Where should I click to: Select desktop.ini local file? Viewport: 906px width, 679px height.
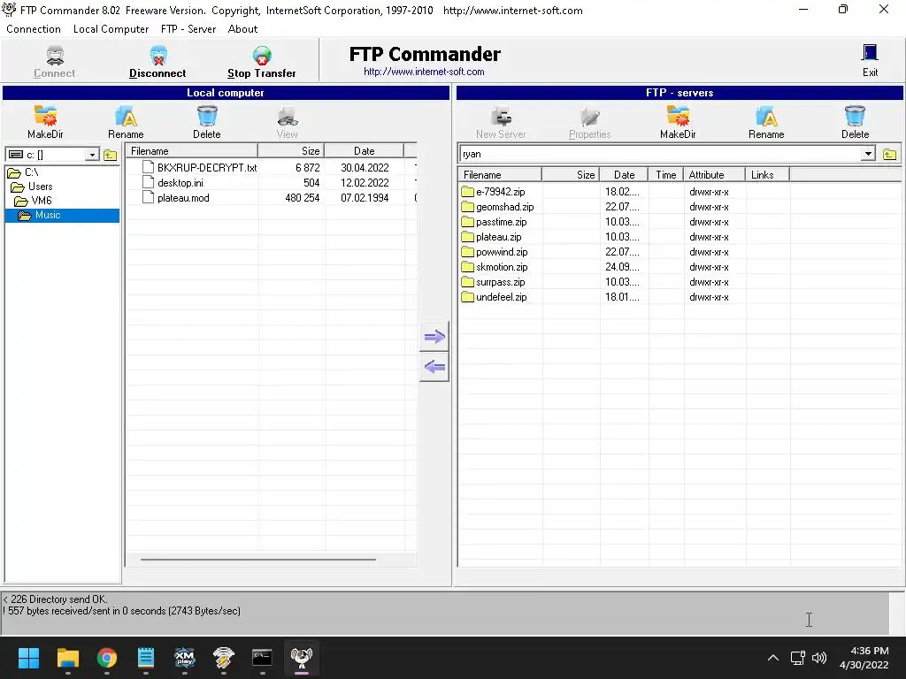point(180,182)
